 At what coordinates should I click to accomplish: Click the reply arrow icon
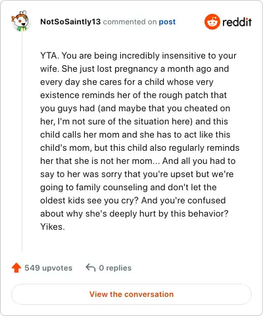91,268
